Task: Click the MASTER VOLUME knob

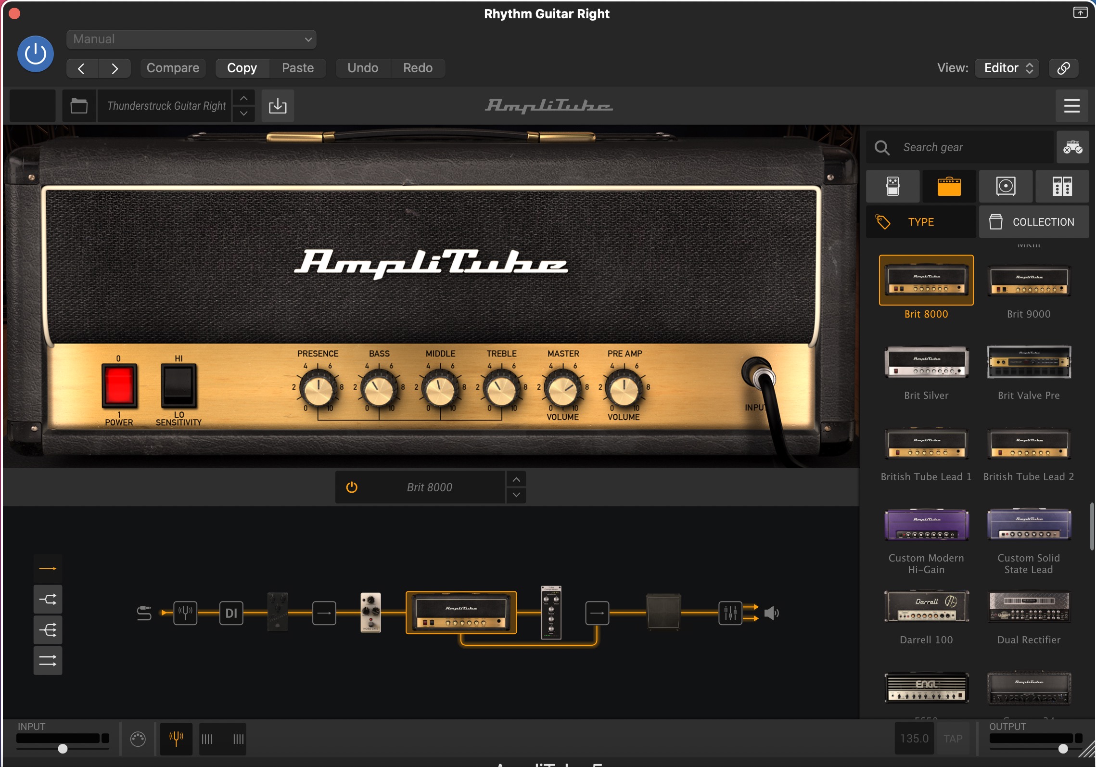Action: (x=562, y=388)
